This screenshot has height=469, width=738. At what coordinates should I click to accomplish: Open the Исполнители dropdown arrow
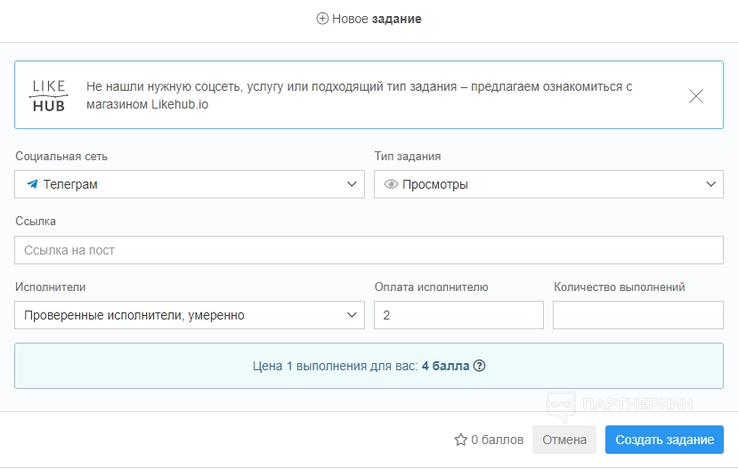click(x=351, y=315)
